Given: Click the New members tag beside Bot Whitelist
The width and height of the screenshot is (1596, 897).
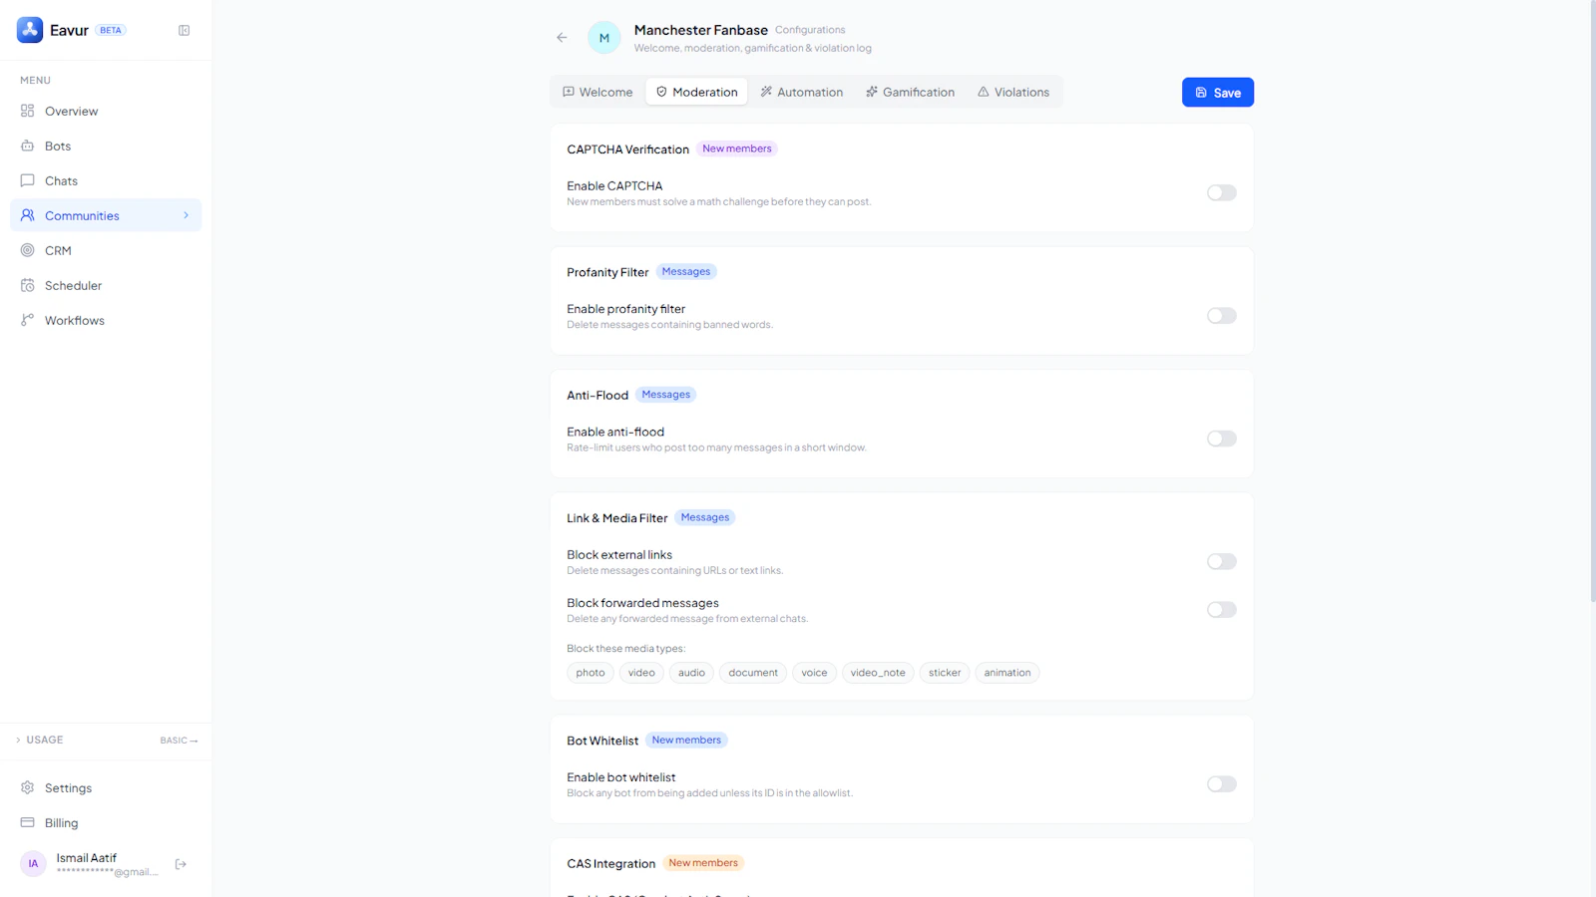Looking at the screenshot, I should click(x=686, y=740).
